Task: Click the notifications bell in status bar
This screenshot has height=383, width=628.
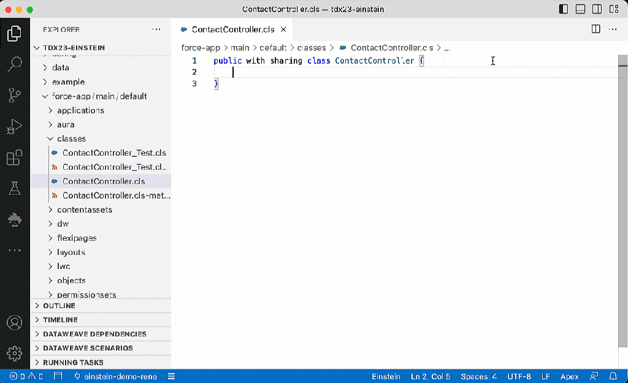Action: pos(613,376)
